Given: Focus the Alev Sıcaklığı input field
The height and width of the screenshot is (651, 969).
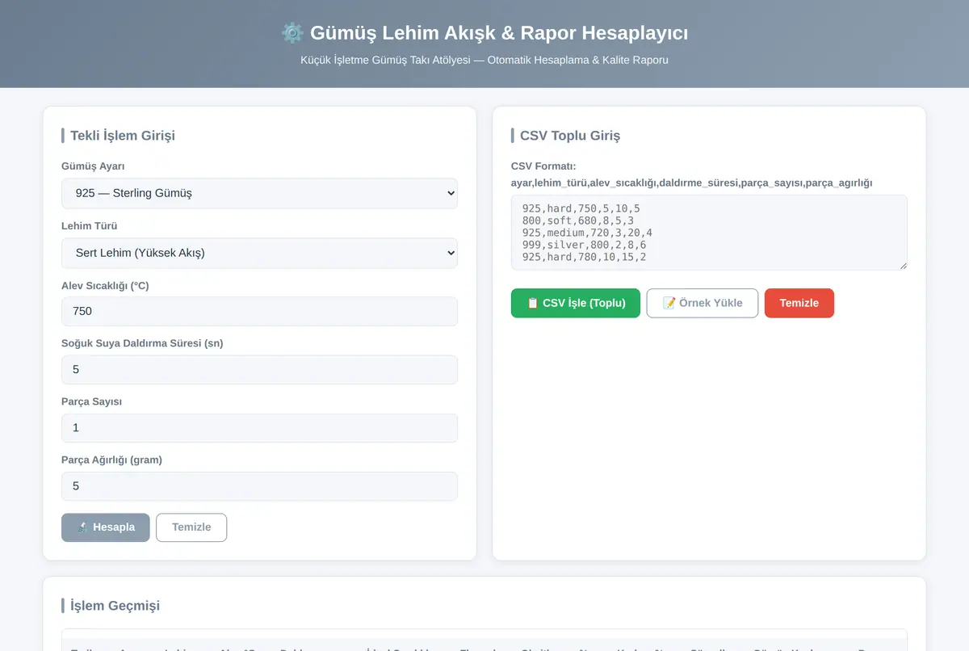Looking at the screenshot, I should pos(259,311).
